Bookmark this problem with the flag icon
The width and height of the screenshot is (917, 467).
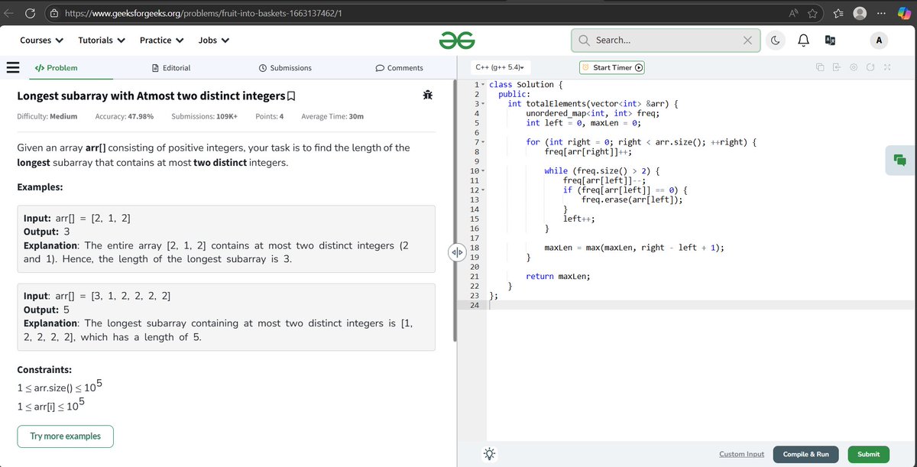tap(291, 96)
